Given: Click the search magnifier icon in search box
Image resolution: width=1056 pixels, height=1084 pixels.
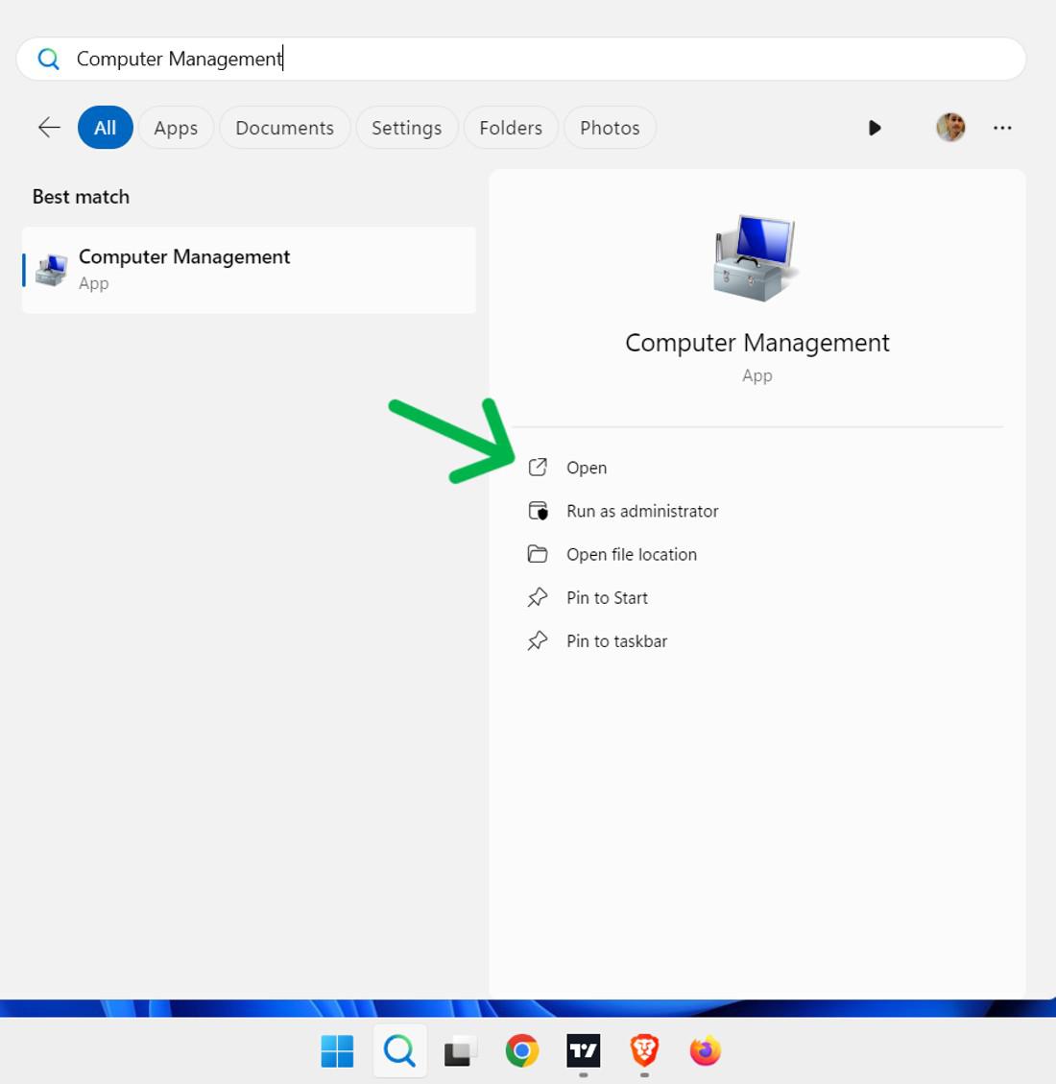Looking at the screenshot, I should point(48,59).
